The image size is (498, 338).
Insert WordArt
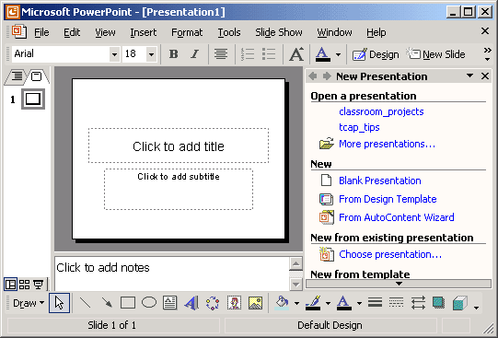click(191, 303)
